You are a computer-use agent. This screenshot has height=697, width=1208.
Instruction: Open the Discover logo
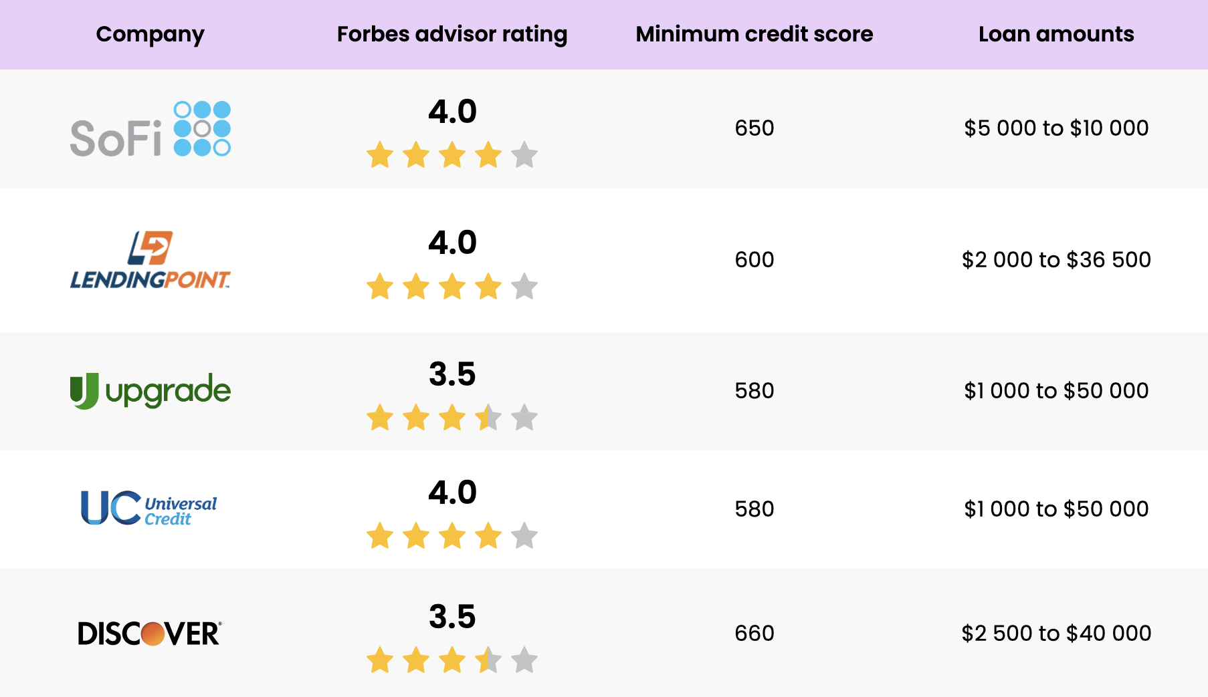[x=150, y=634]
